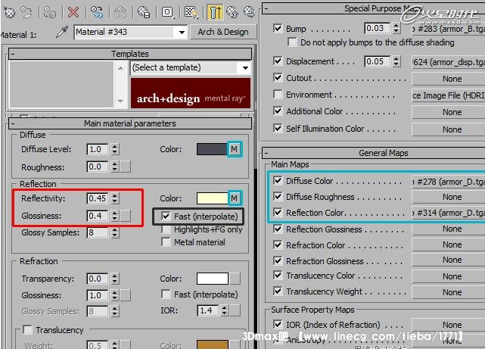Click the IOR map shortcut square
Viewport: 485px width, 349px height.
(x=235, y=310)
